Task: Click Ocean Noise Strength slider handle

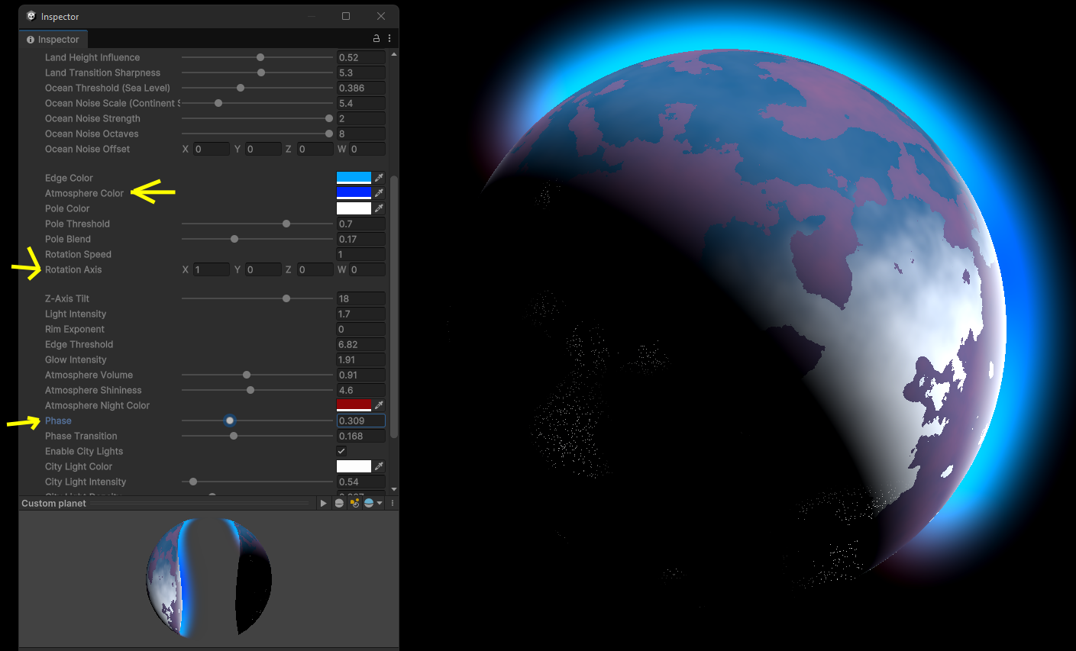Action: [x=329, y=118]
